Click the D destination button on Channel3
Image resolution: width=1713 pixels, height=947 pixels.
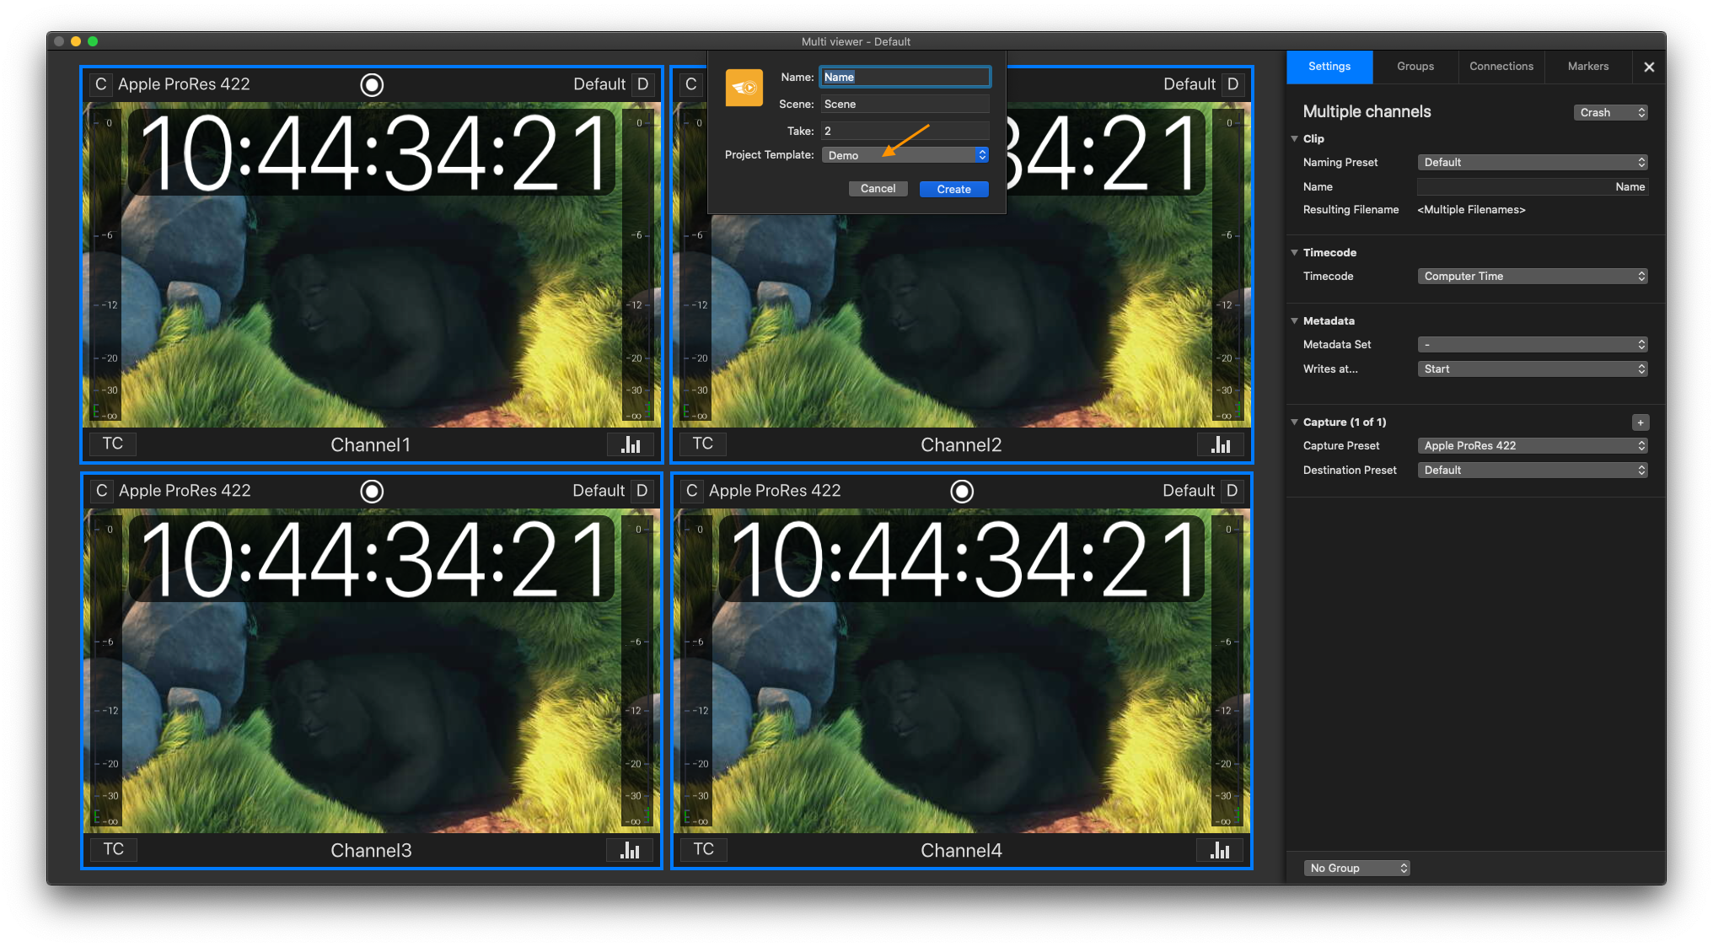pyautogui.click(x=642, y=491)
